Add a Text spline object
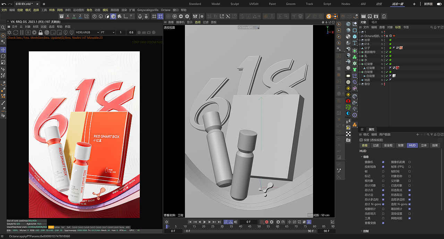The height and width of the screenshot is (239, 444). [x=355, y=43]
